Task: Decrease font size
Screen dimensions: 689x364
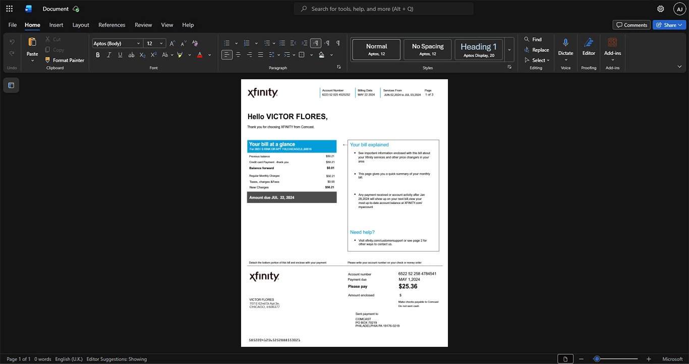Action: click(x=184, y=43)
